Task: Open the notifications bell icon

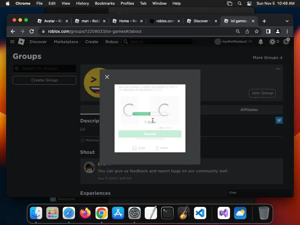Action: (x=260, y=42)
